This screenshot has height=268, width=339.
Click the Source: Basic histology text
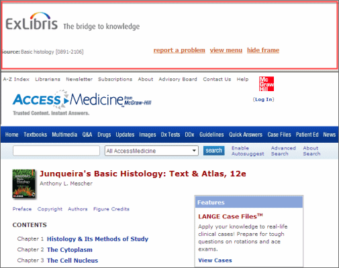coord(42,52)
